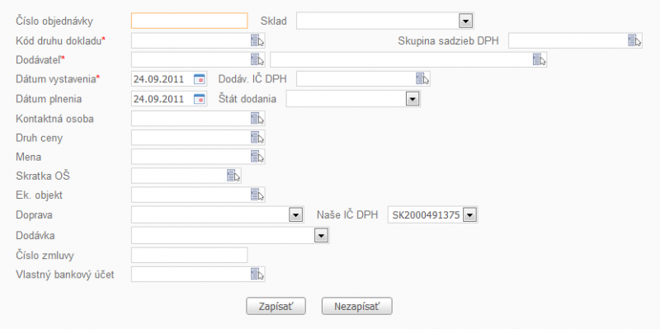This screenshot has height=329, width=660.
Task: Focus the Číslo objednávky input field
Action: pyautogui.click(x=190, y=21)
